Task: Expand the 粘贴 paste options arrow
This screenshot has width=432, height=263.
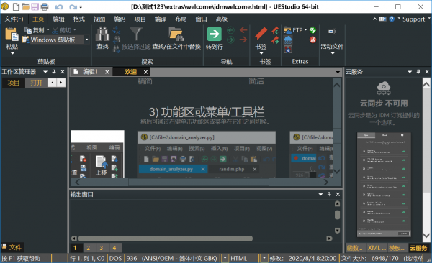Action: (x=12, y=53)
